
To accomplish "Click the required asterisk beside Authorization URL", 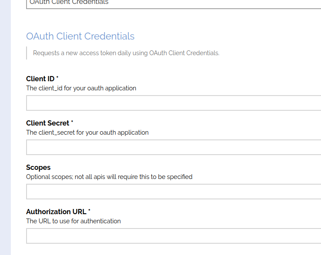I will point(89,210).
